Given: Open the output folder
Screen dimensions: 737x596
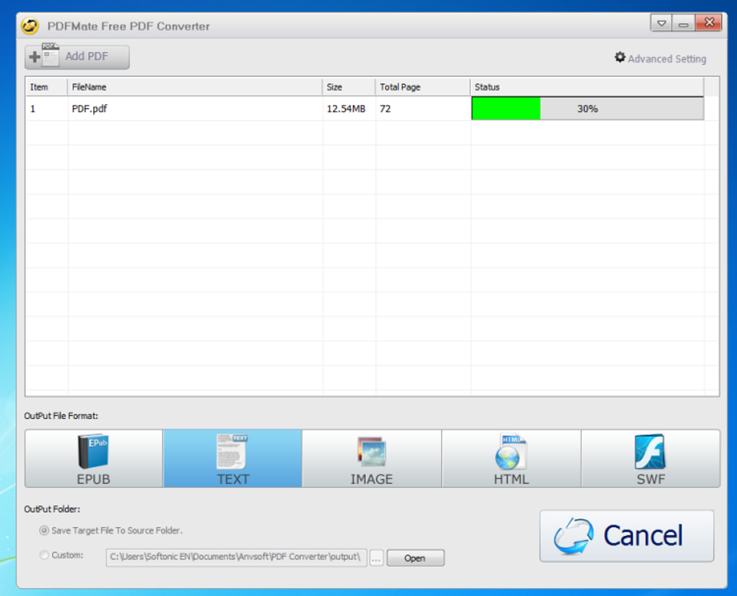Looking at the screenshot, I should click(415, 558).
